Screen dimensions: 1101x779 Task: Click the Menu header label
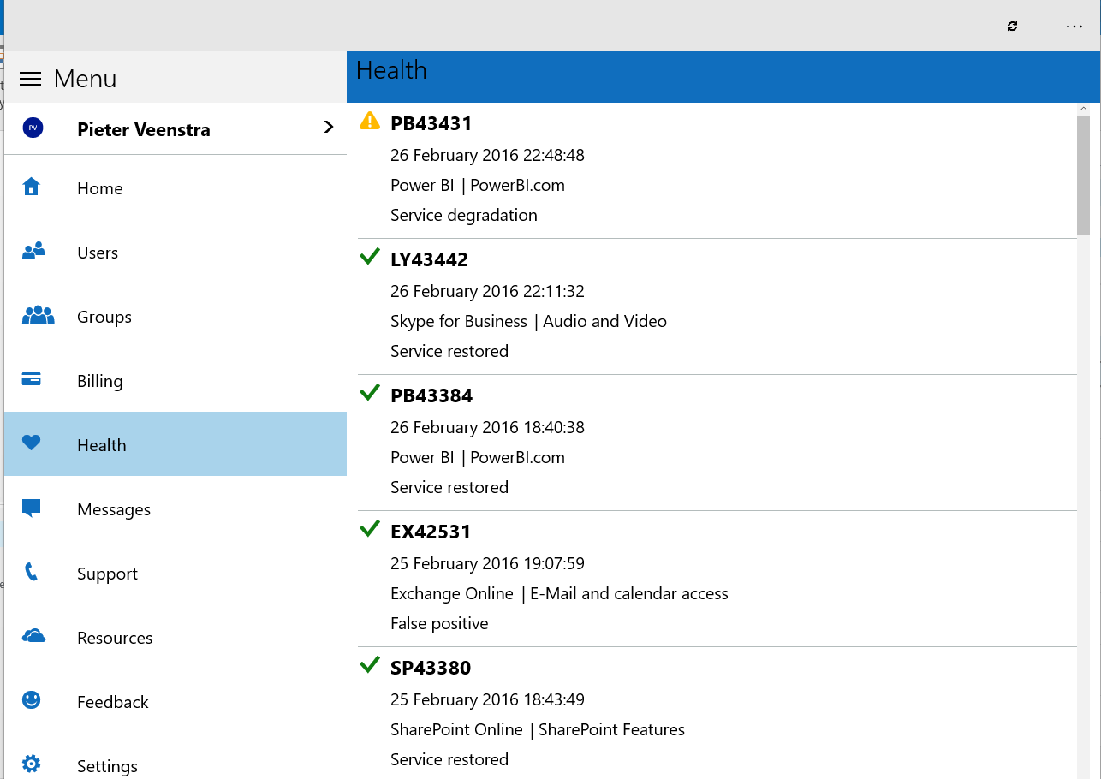point(86,79)
